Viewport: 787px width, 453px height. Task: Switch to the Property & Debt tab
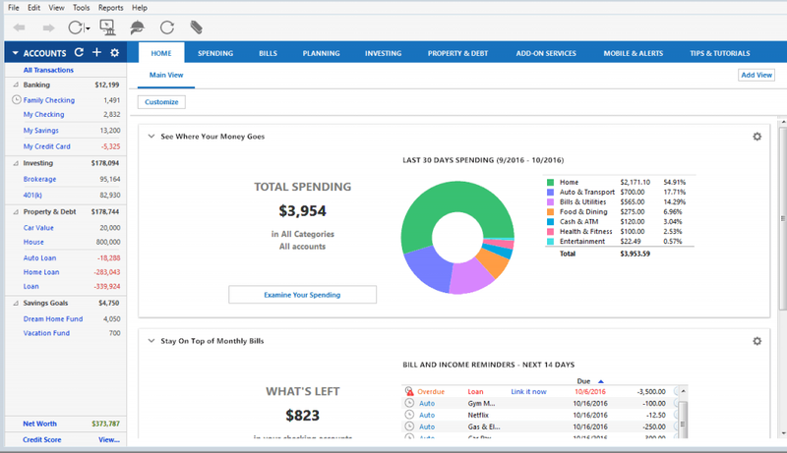pos(457,53)
